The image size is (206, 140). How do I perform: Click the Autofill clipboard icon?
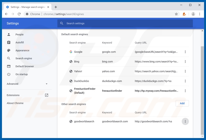coord(9,42)
